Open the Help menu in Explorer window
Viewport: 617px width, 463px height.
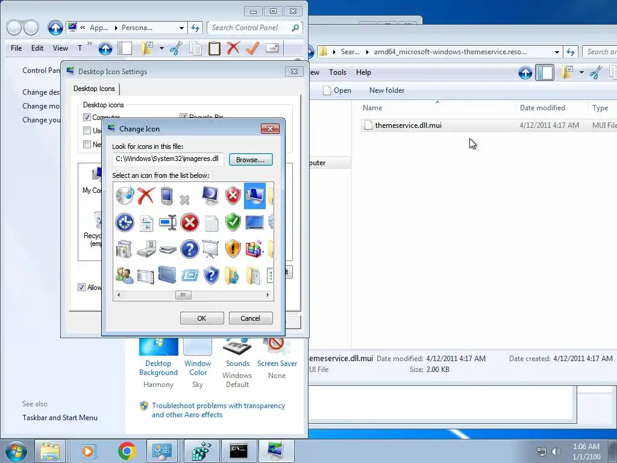(x=363, y=72)
